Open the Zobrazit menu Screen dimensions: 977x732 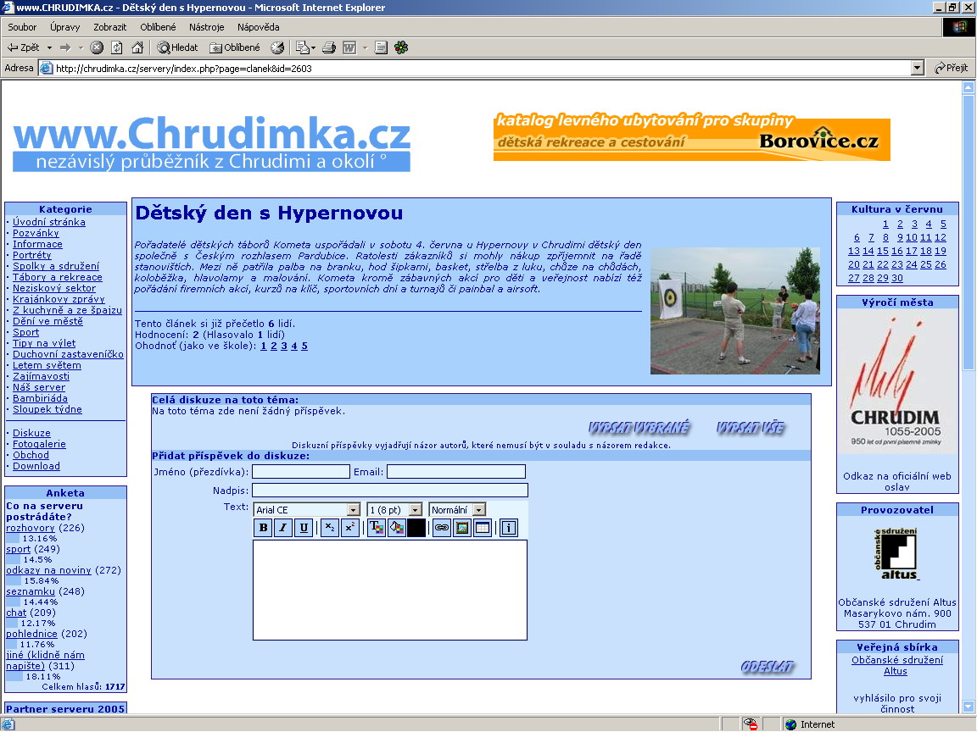(x=110, y=27)
